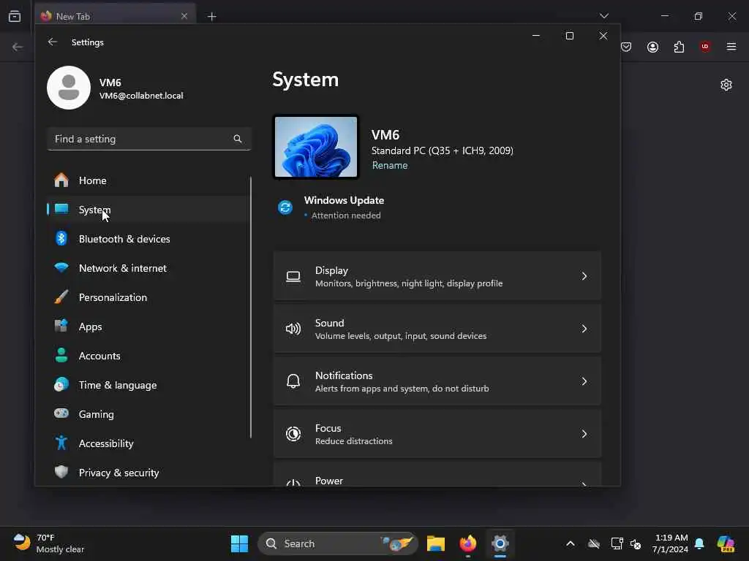749x561 pixels.
Task: Open a new Firefox tab with plus
Action: click(x=211, y=17)
